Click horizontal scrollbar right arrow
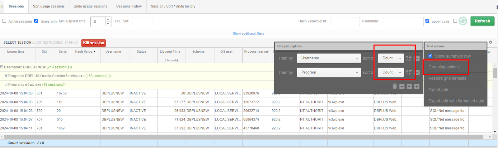498x148 pixels. click(490, 137)
